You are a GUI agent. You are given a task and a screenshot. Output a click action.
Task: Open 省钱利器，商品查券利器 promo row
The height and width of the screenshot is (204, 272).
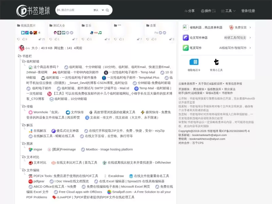[217, 28]
